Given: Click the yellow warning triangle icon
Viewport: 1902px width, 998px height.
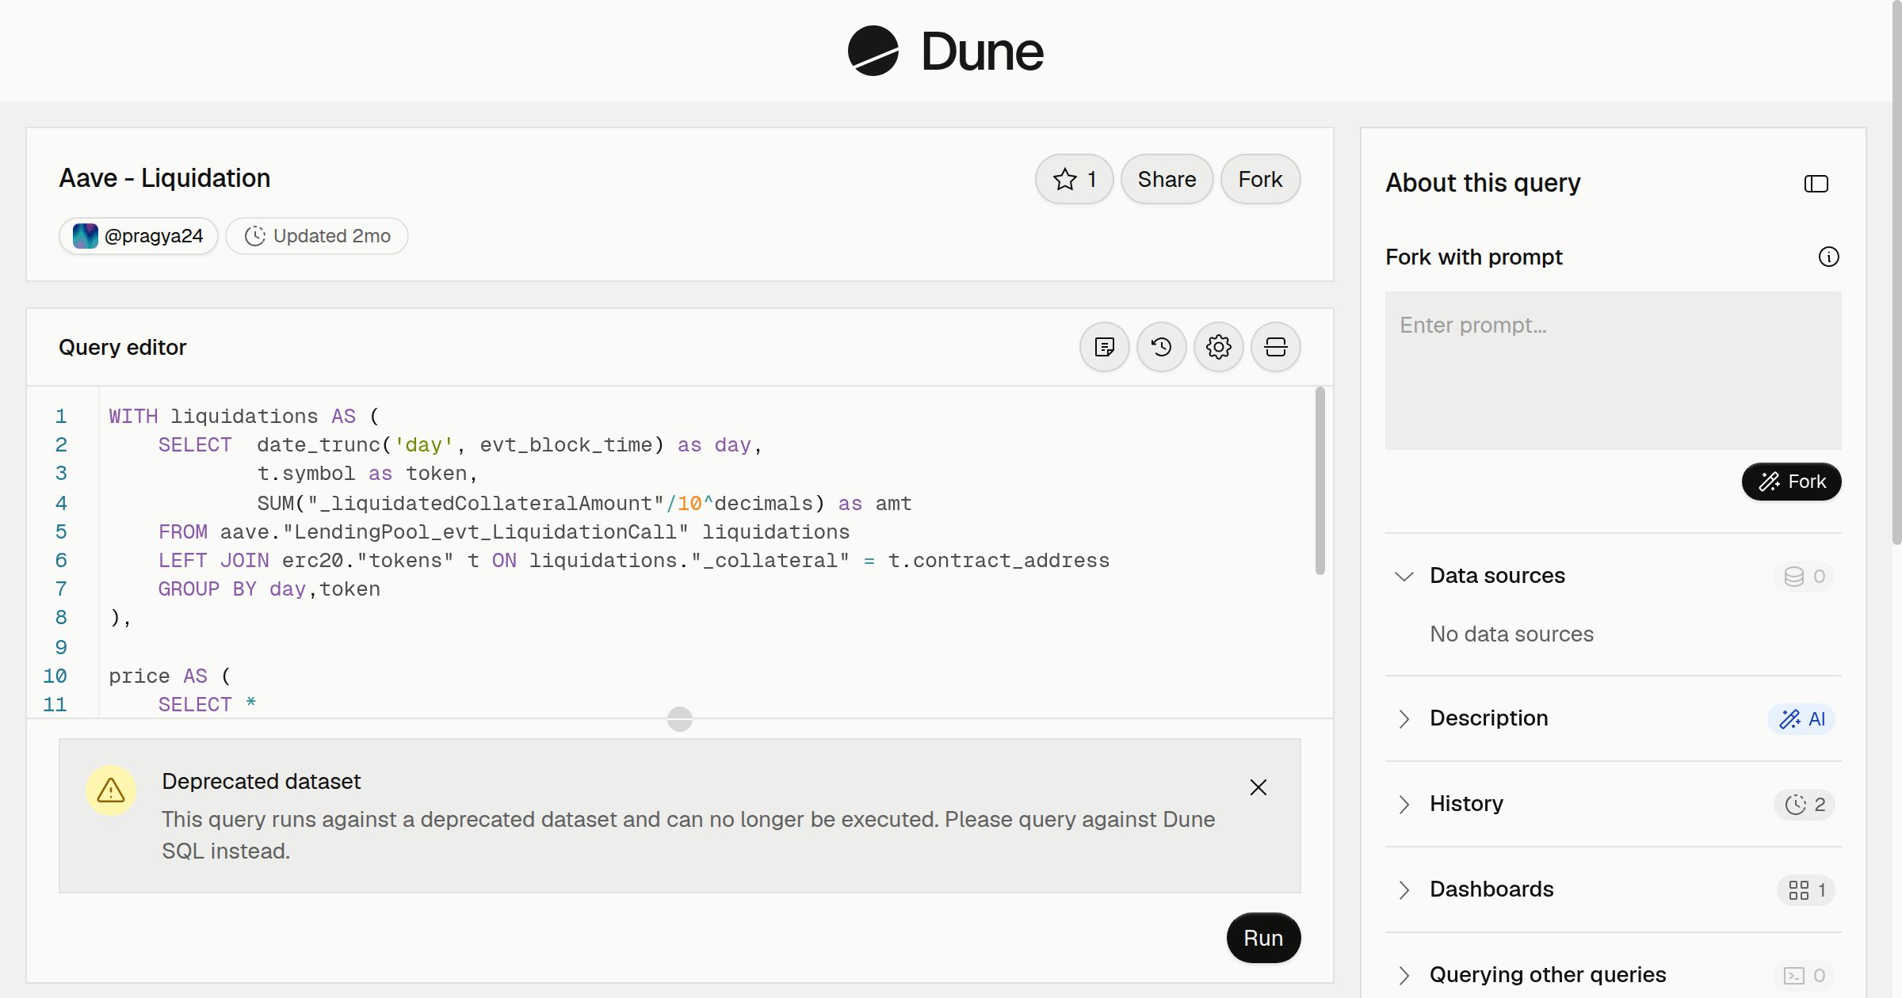Looking at the screenshot, I should (x=111, y=790).
